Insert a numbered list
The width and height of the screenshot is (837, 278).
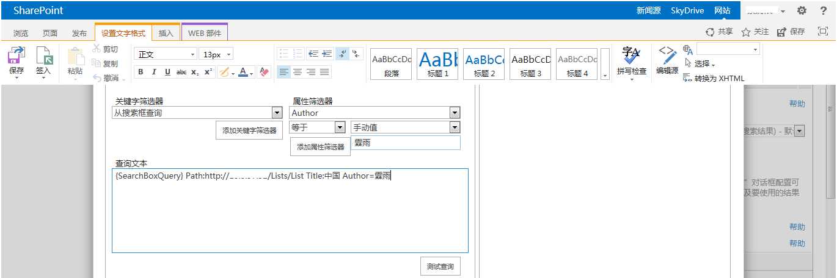coord(298,54)
